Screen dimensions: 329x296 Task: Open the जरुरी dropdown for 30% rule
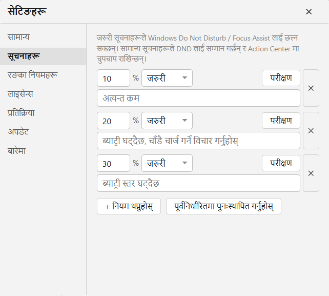click(x=167, y=163)
